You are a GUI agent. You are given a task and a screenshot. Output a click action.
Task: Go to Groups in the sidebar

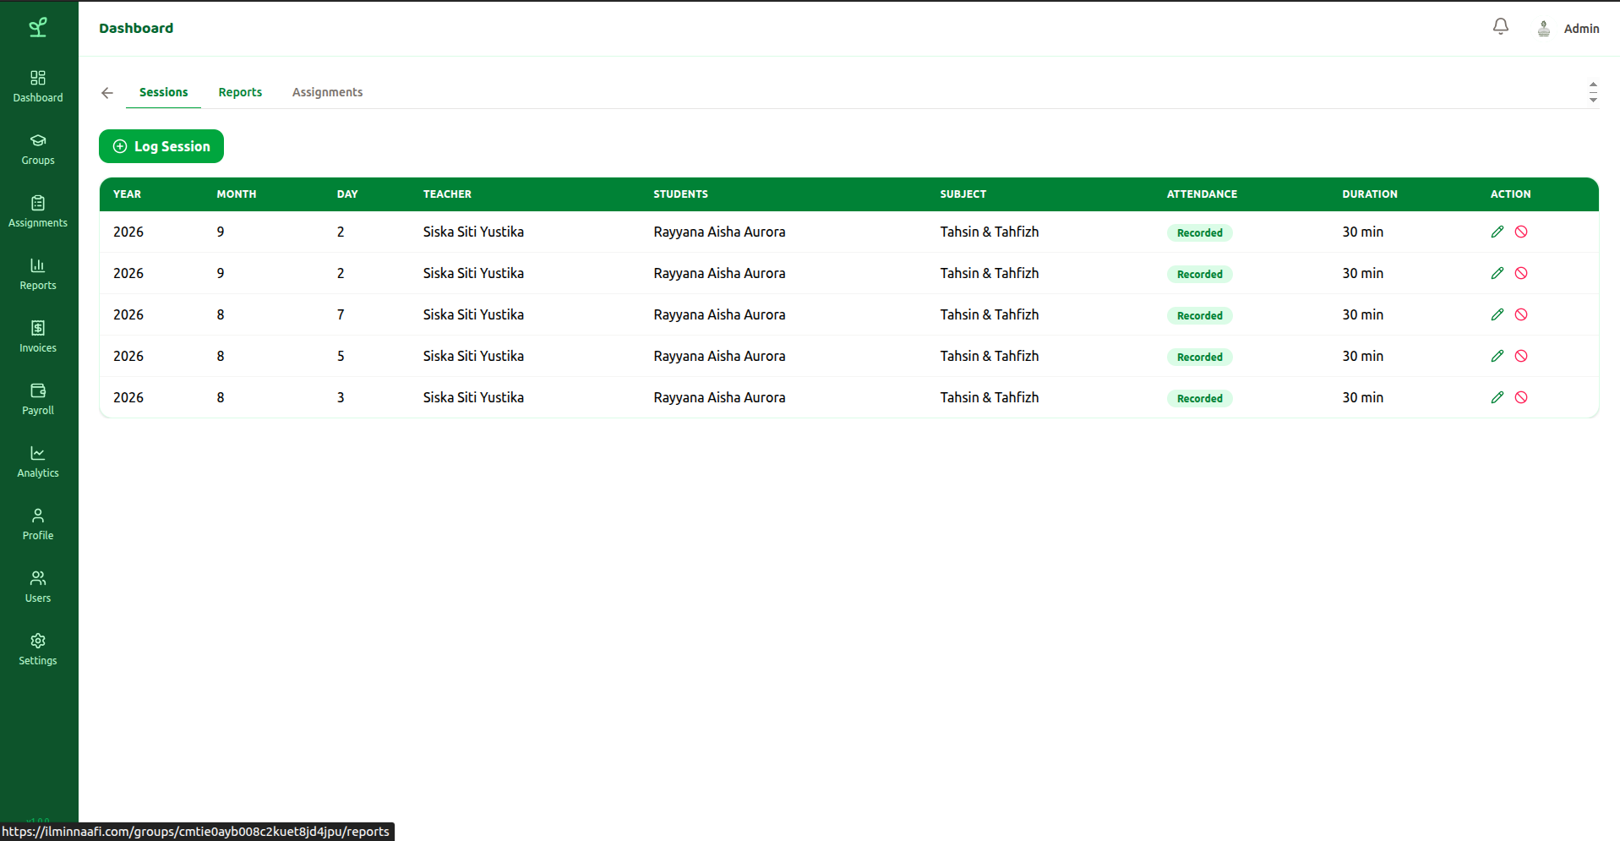[38, 149]
